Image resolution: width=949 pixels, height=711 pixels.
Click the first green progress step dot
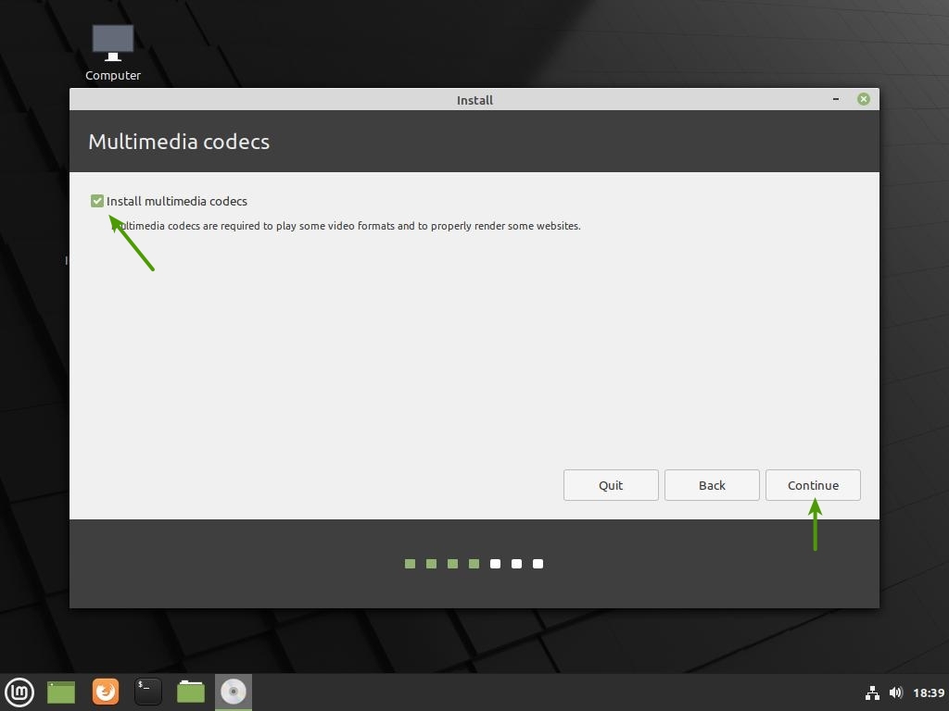(x=410, y=564)
